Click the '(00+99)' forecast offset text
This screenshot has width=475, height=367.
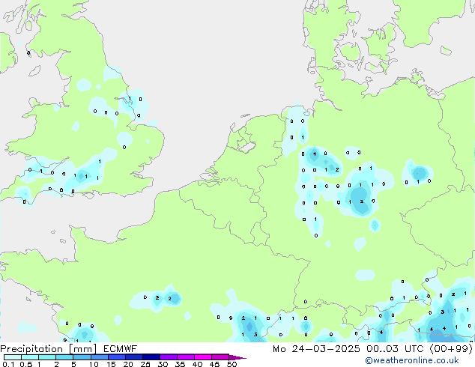click(x=451, y=349)
